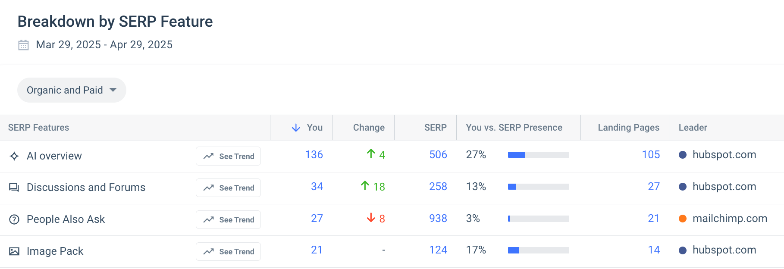Click the orange dot beside mailchimp.com
The image size is (784, 269).
(683, 219)
